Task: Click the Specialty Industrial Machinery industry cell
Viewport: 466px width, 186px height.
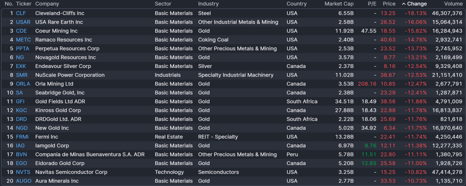Action: [235, 75]
